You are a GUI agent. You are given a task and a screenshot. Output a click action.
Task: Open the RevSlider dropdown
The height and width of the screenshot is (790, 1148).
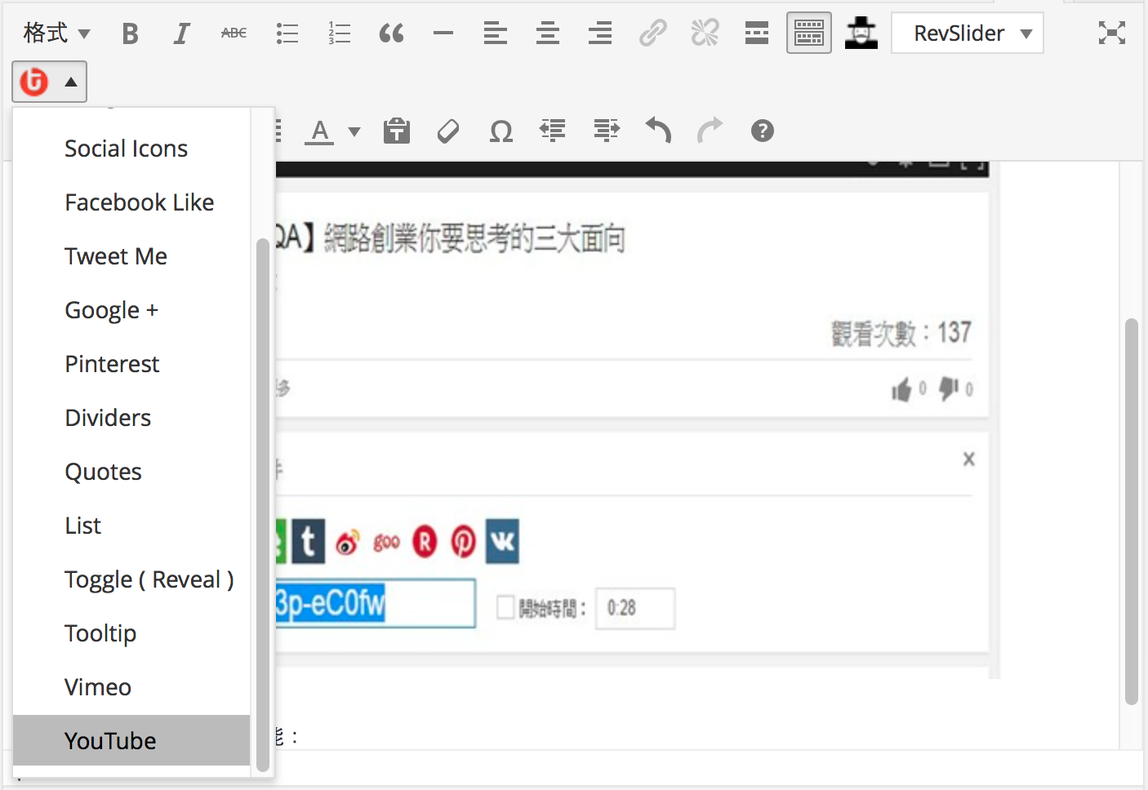pyautogui.click(x=967, y=33)
